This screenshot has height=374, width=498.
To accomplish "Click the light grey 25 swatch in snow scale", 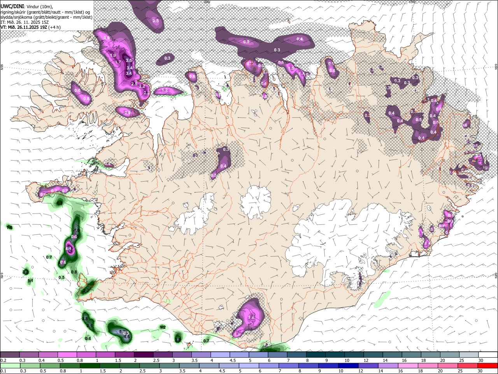I will (469, 355).
